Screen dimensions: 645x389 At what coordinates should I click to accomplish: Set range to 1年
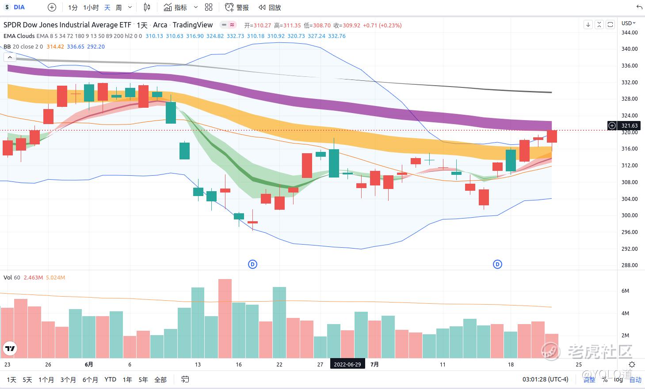pyautogui.click(x=127, y=380)
